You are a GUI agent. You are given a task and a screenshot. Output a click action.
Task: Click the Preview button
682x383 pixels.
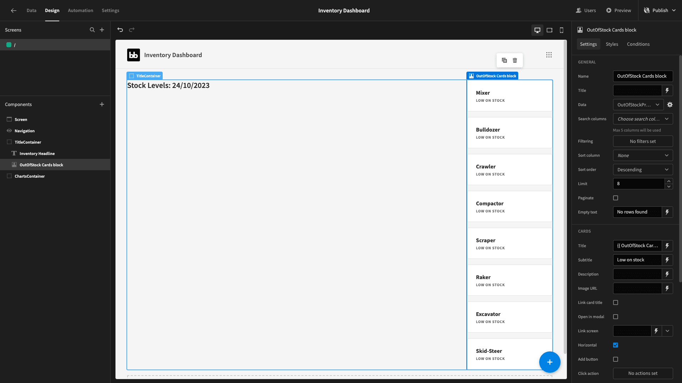click(619, 11)
